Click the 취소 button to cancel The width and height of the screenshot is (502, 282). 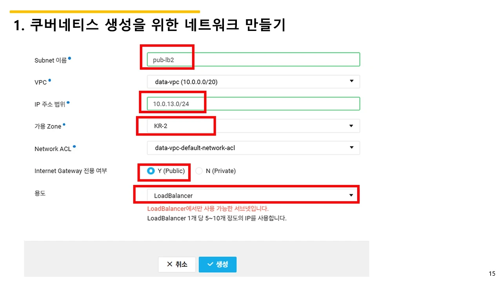[177, 264]
